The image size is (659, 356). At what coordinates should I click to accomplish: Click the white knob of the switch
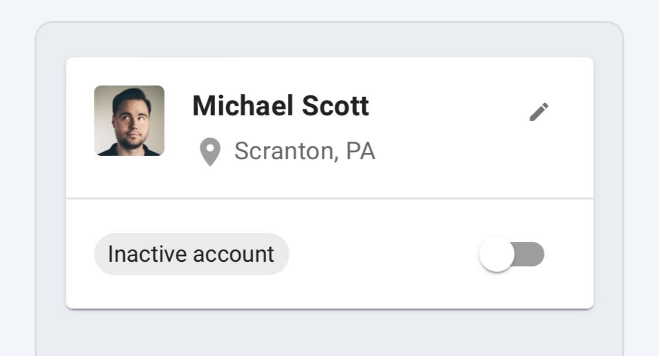497,254
